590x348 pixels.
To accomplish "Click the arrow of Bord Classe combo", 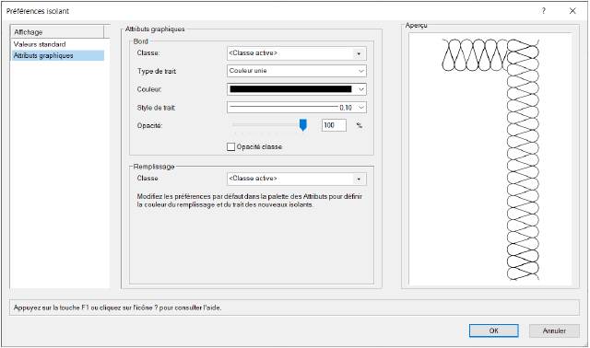I will (359, 53).
